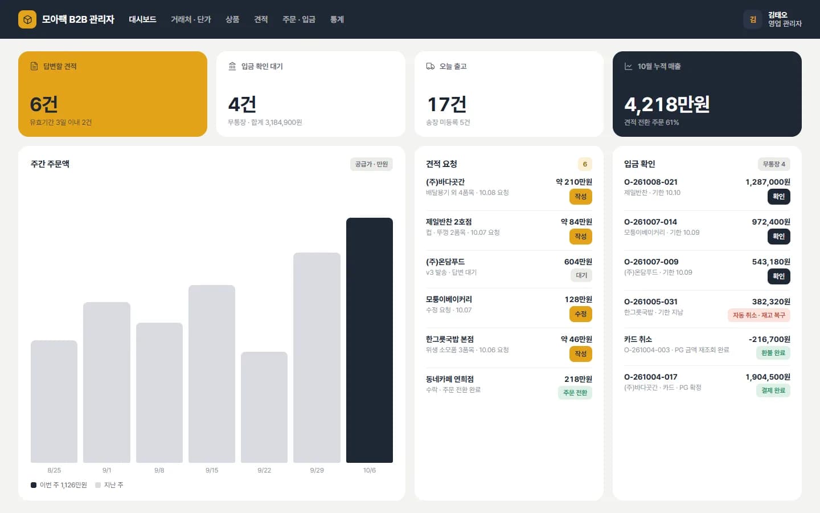Click the 공급가 · 만원 chart unit badge
The width and height of the screenshot is (820, 513).
[x=371, y=164]
